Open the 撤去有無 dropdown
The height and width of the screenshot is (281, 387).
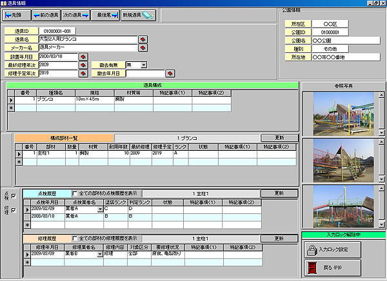pyautogui.click(x=144, y=65)
